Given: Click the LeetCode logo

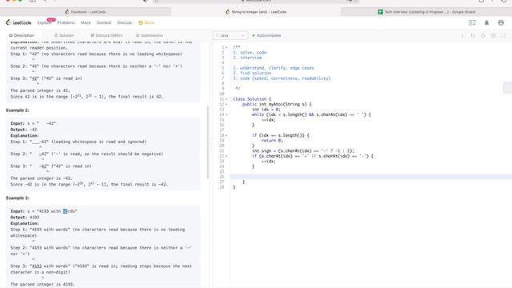Looking at the screenshot, I should point(18,22).
